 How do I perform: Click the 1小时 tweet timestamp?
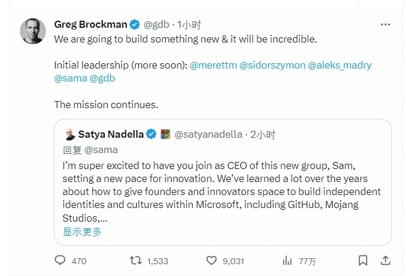click(x=189, y=25)
